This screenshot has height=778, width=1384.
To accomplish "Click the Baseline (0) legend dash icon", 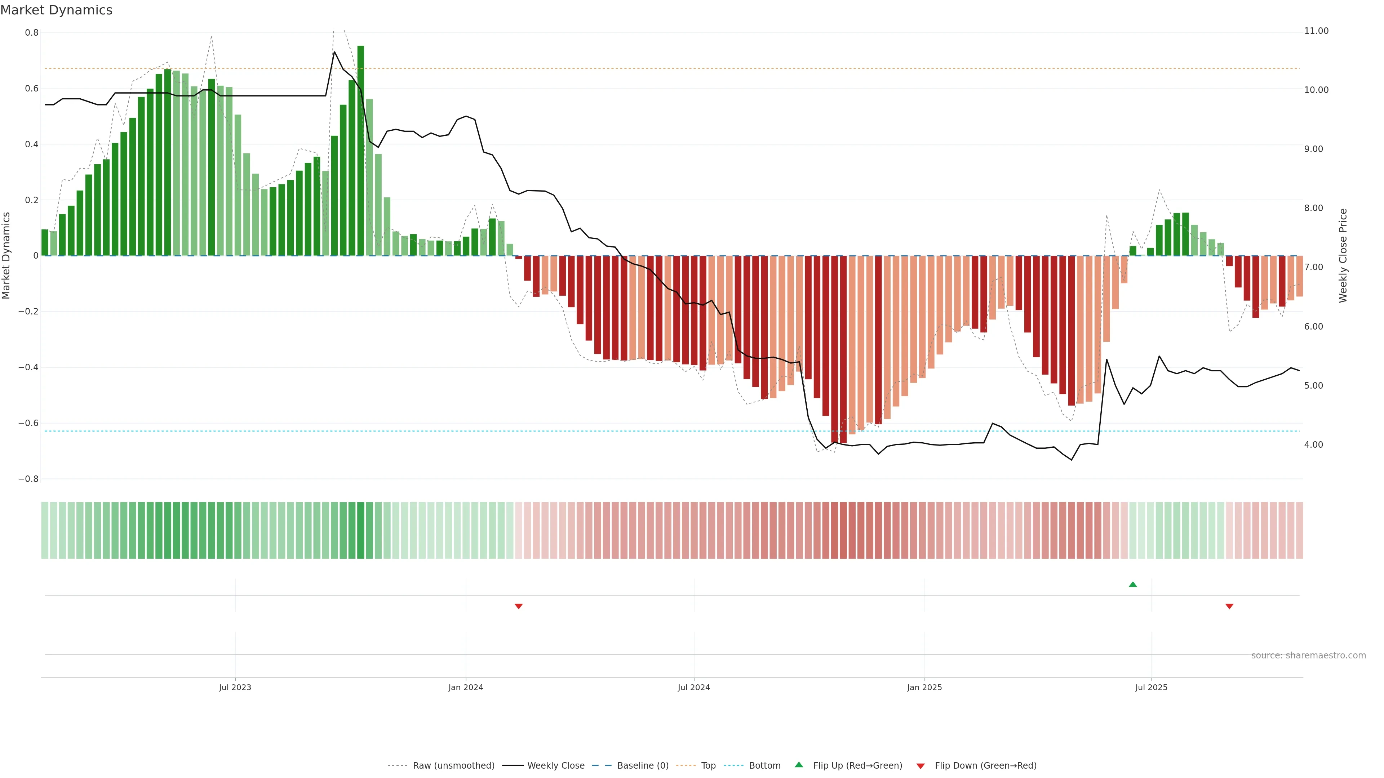I will 602,766.
